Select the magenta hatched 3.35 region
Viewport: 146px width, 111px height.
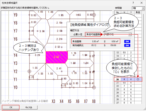pos(57,57)
